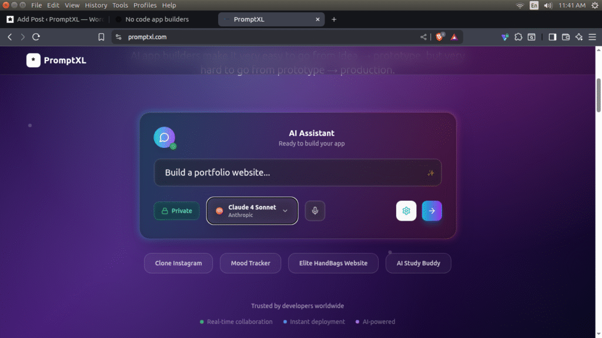
Task: Click the Brave Shields icon in the toolbar
Action: [440, 36]
